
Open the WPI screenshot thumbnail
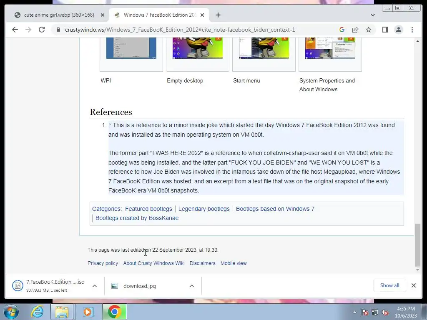tap(131, 48)
